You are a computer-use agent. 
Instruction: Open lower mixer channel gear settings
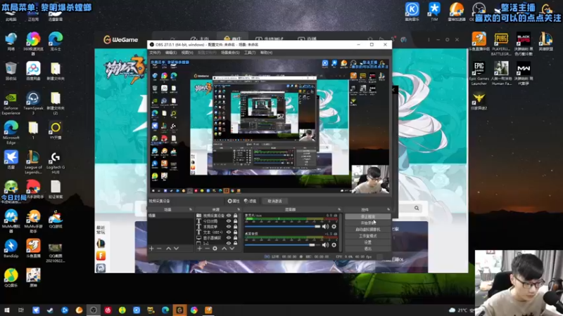click(334, 245)
